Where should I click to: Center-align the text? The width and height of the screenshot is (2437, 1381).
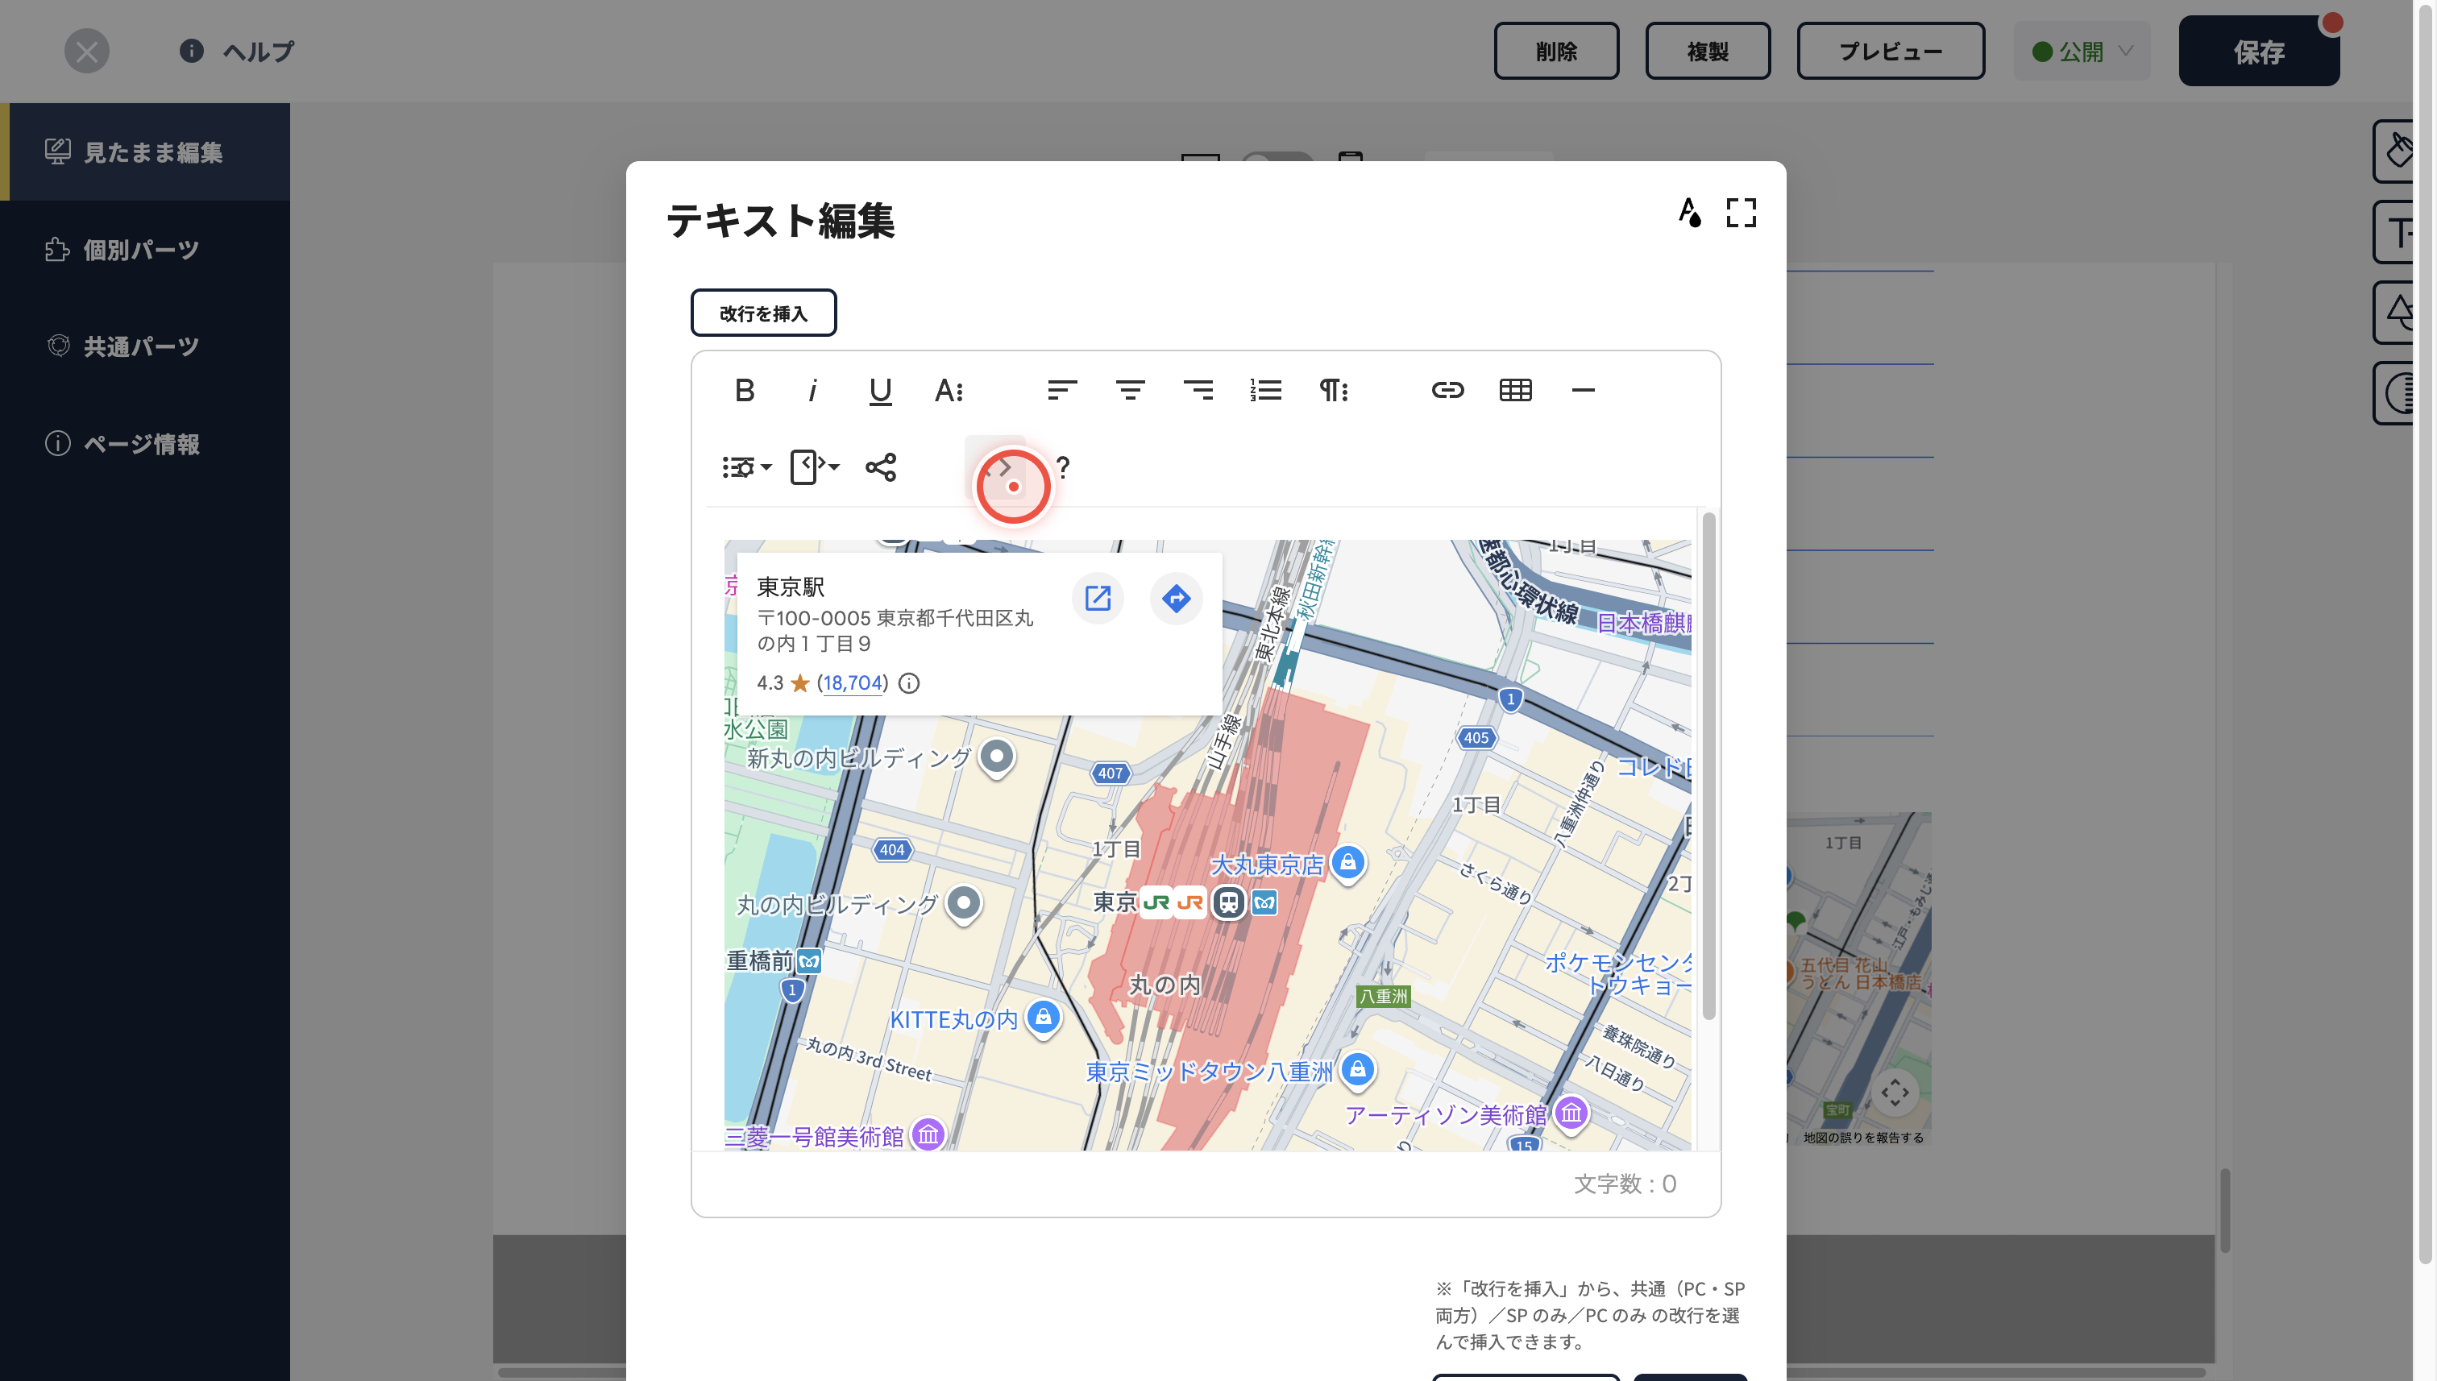point(1130,390)
